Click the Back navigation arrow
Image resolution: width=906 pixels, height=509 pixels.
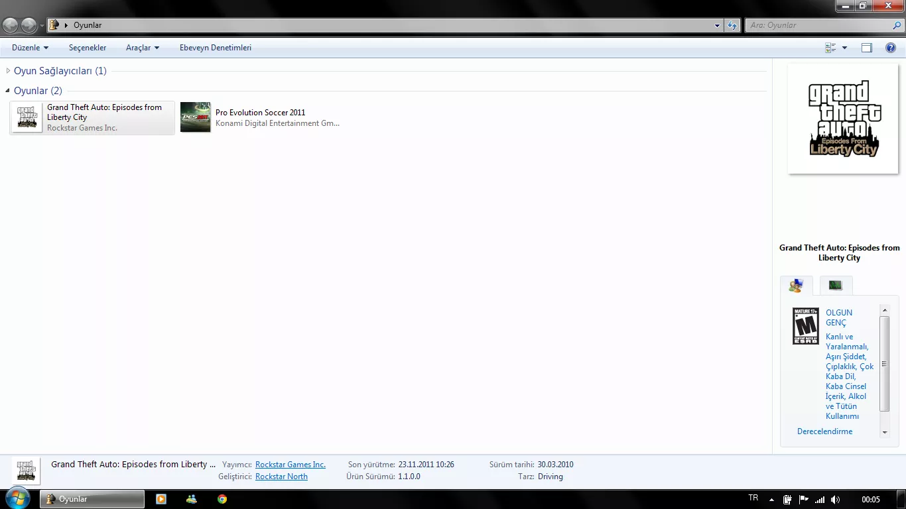coord(11,25)
